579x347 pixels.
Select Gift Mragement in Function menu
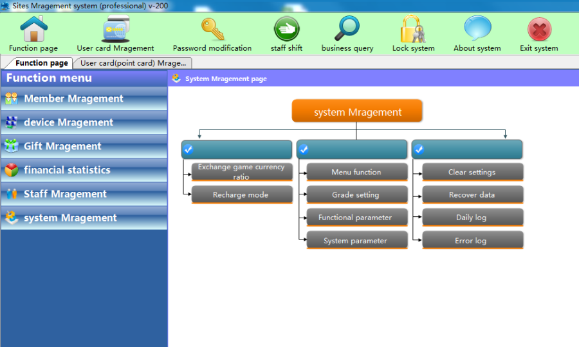click(84, 146)
